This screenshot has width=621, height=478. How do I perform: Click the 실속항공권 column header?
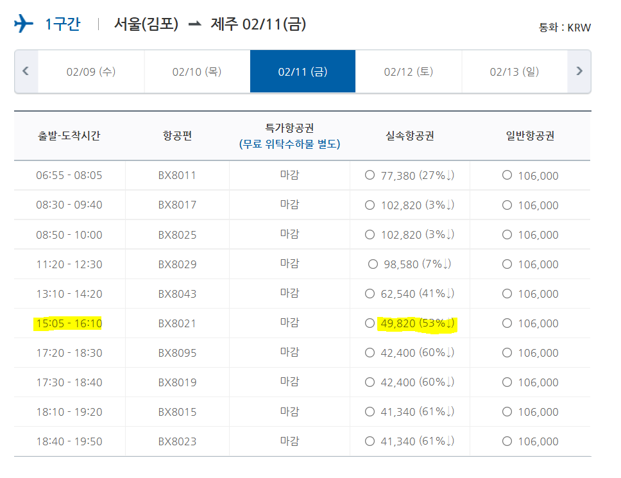pyautogui.click(x=410, y=136)
